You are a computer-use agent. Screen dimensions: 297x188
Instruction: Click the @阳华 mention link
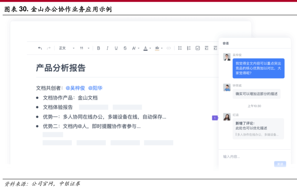pyautogui.click(x=95, y=88)
